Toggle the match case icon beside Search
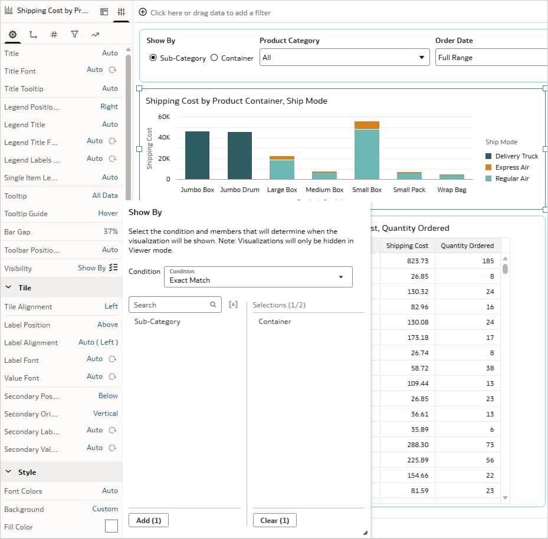The height and width of the screenshot is (539, 548). 233,305
